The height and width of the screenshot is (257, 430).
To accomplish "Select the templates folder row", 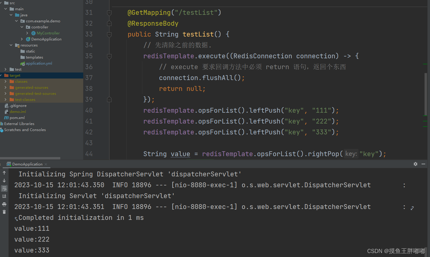I will 41,57.
